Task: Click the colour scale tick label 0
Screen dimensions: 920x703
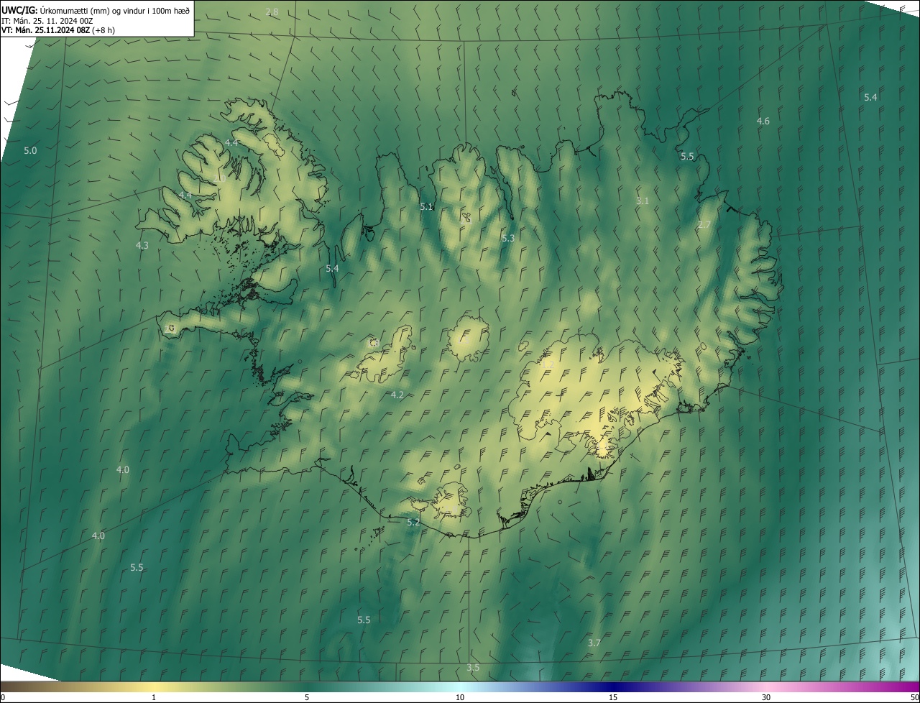Action: click(x=3, y=698)
